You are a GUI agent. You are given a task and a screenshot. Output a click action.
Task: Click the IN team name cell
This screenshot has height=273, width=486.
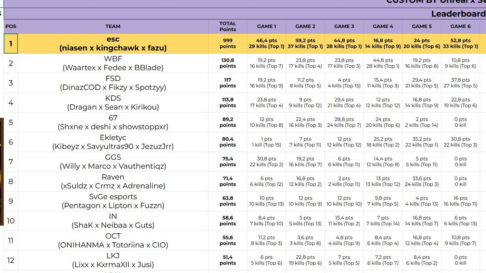pyautogui.click(x=113, y=221)
